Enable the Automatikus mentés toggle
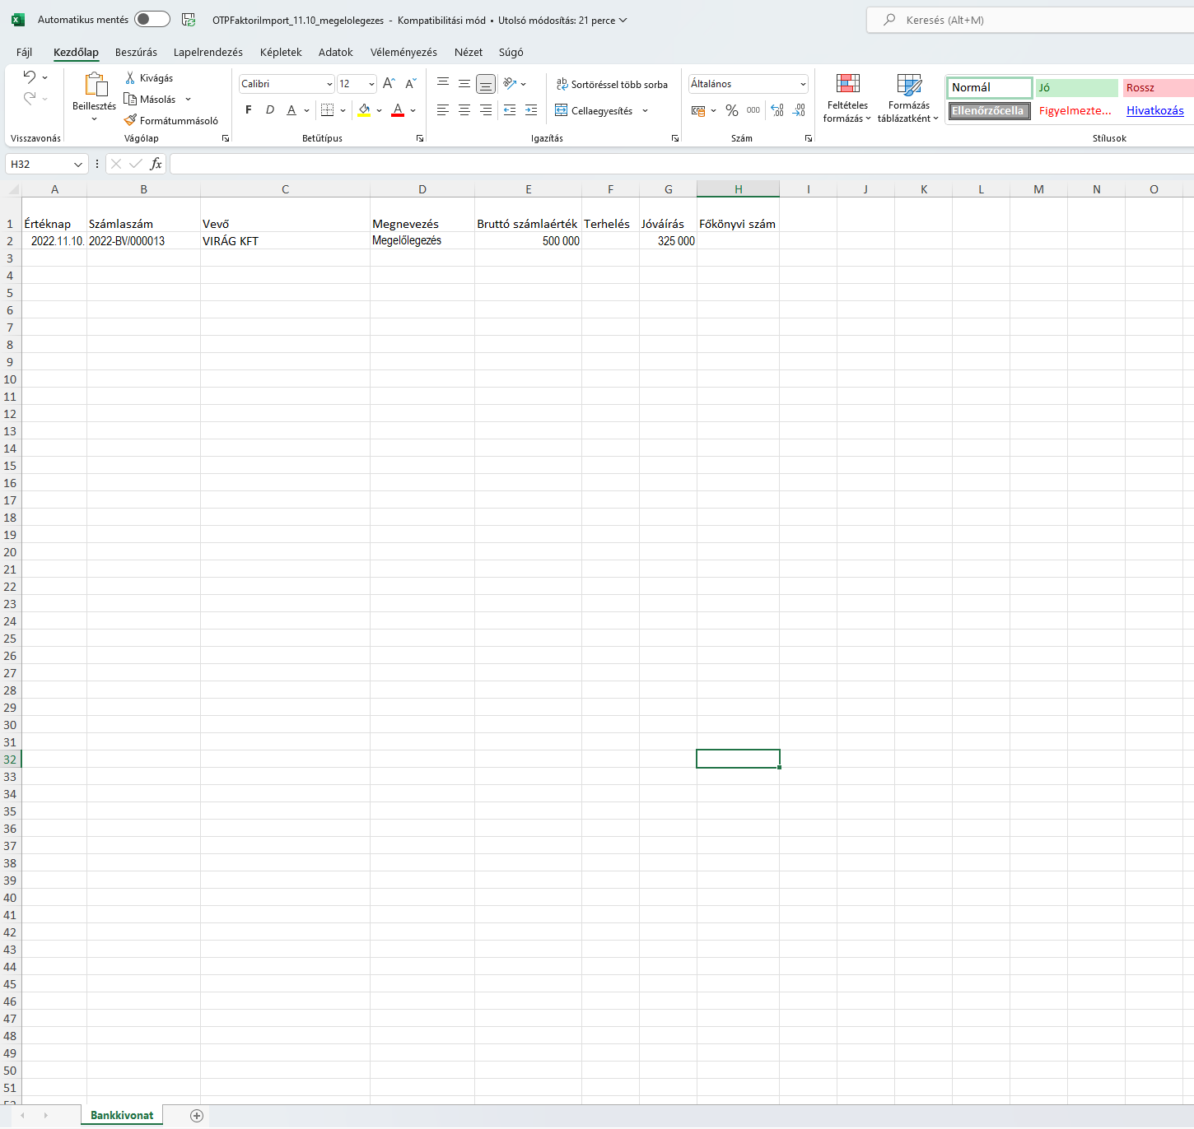The image size is (1194, 1129). (152, 18)
